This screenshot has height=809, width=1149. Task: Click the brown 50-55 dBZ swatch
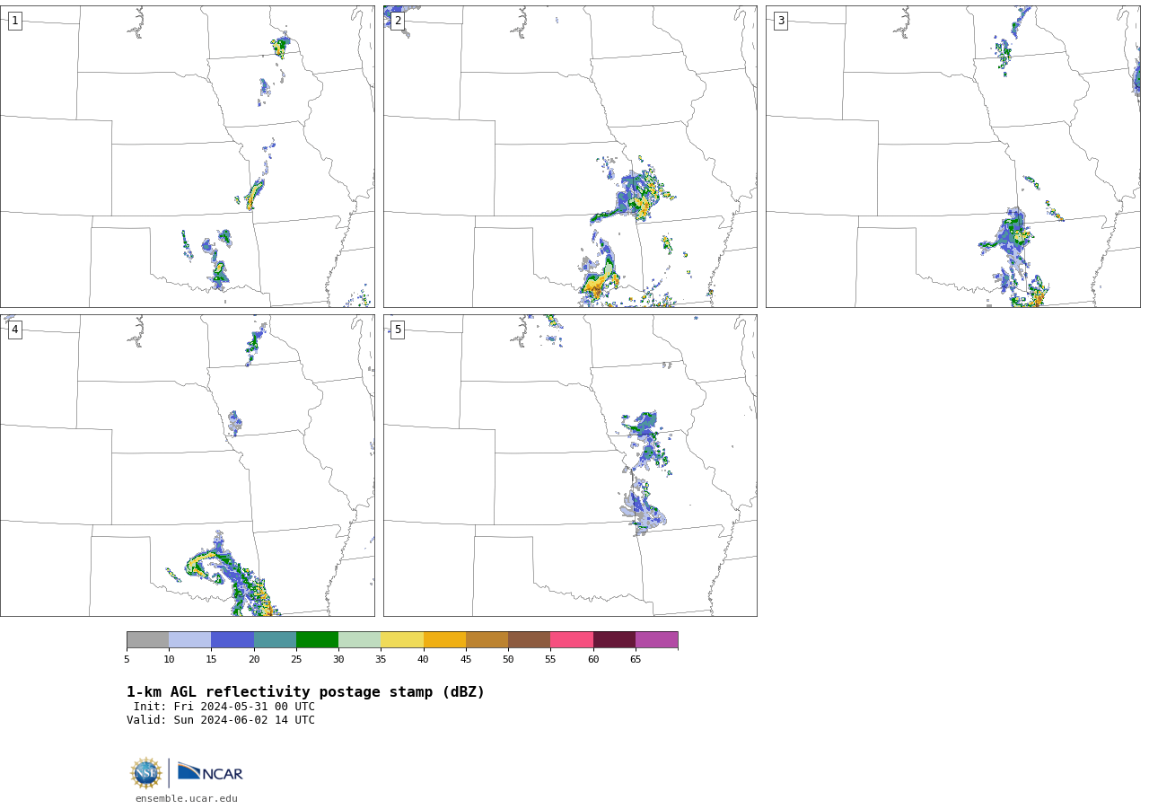[529, 640]
